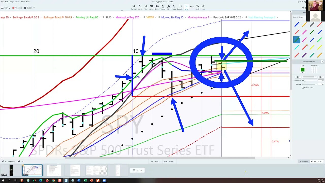
Task: Select the Fill bucket tool
Action: coord(168,7)
